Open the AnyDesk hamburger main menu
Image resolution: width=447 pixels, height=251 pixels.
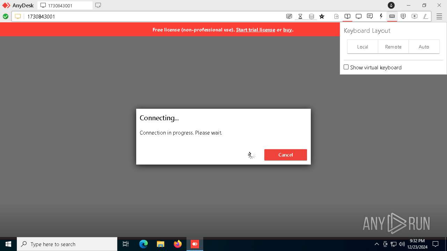coord(439,16)
